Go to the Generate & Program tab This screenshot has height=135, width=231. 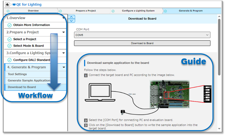pos(191,11)
